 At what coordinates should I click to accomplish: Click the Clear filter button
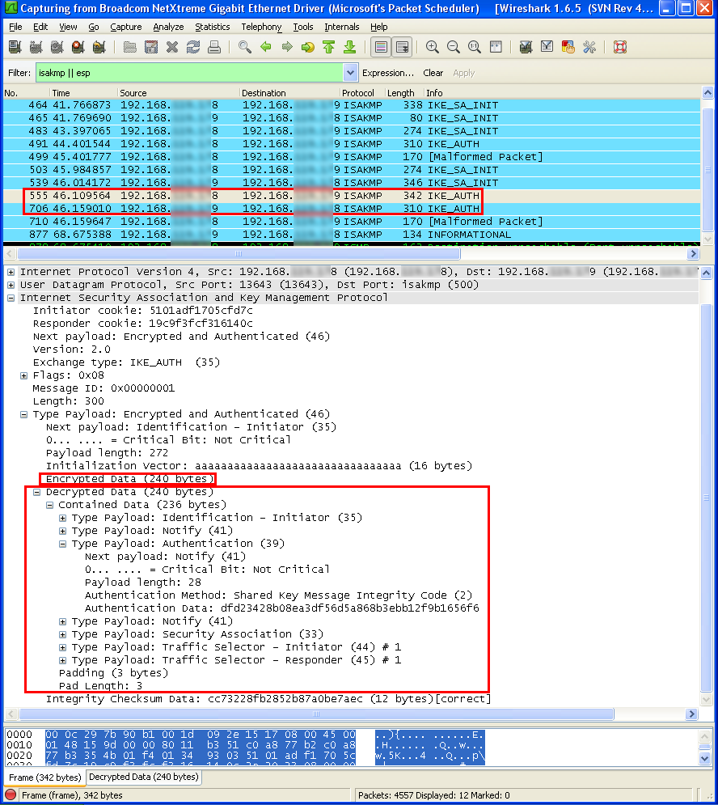[433, 73]
